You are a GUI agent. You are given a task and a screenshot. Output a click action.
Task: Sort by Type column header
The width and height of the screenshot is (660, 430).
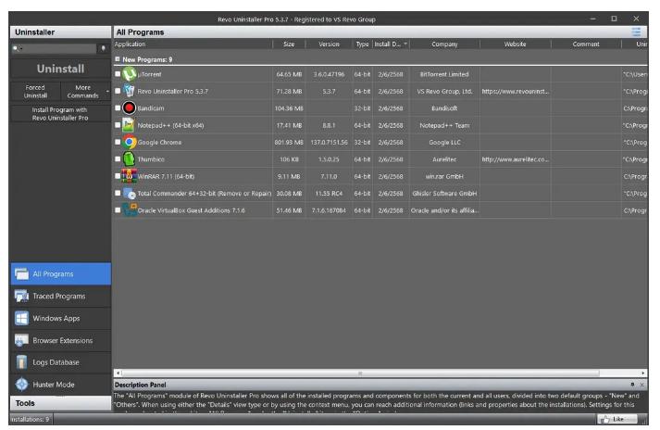click(362, 44)
